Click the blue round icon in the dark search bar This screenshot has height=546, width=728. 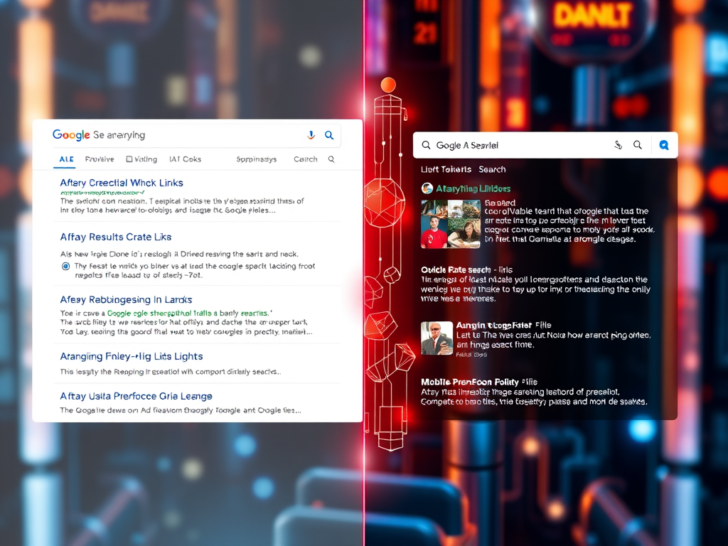(x=664, y=145)
